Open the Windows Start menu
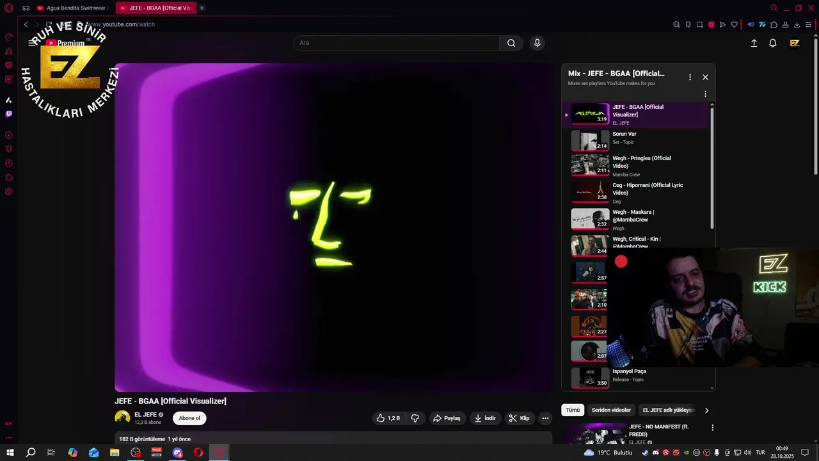 point(10,453)
